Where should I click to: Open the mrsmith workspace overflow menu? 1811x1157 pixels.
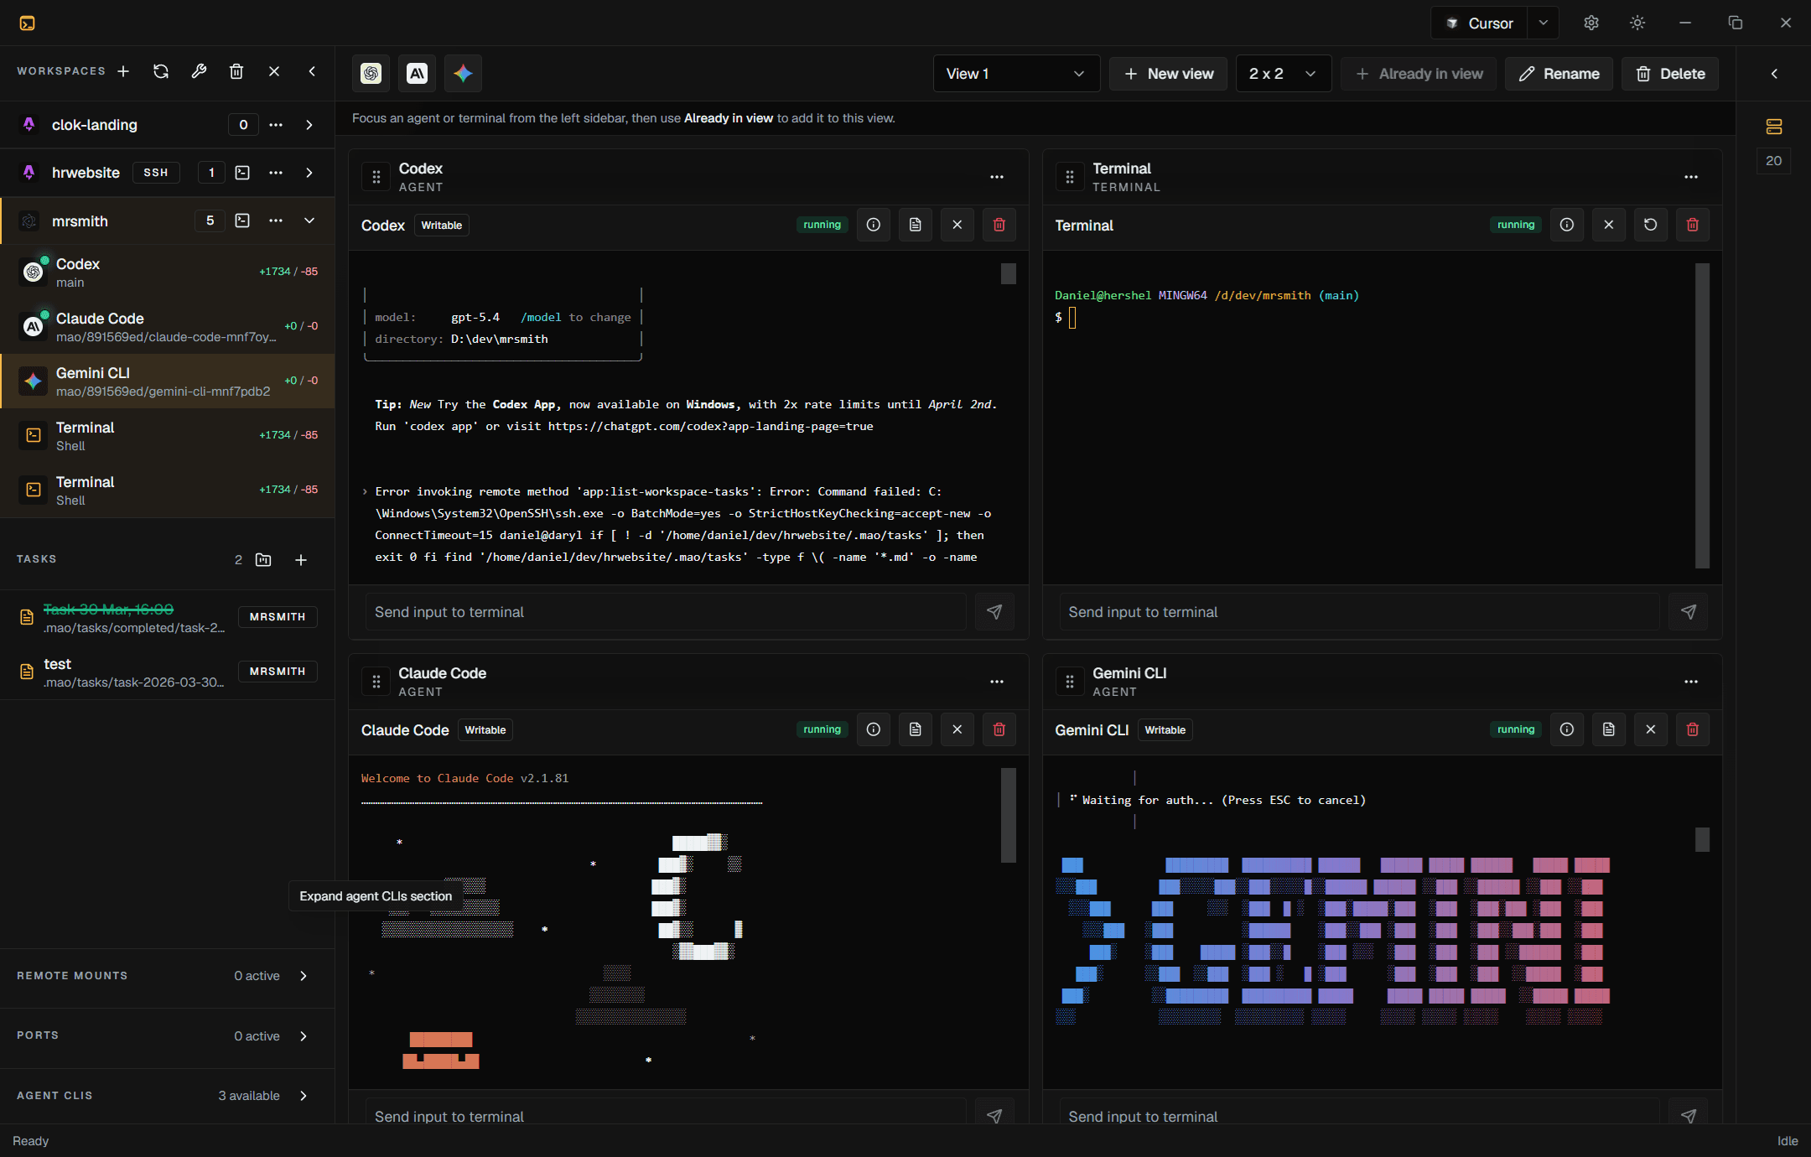pos(277,221)
